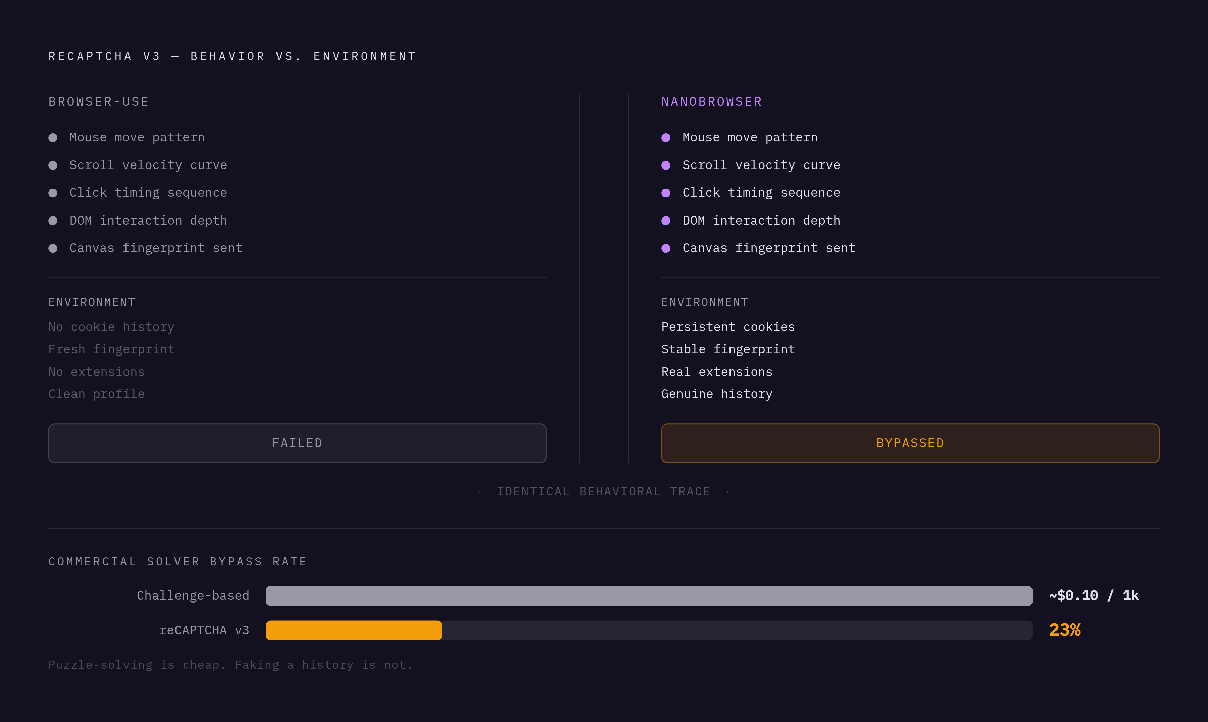Click 'DOM interaction depth' text under Browser-use

(148, 221)
